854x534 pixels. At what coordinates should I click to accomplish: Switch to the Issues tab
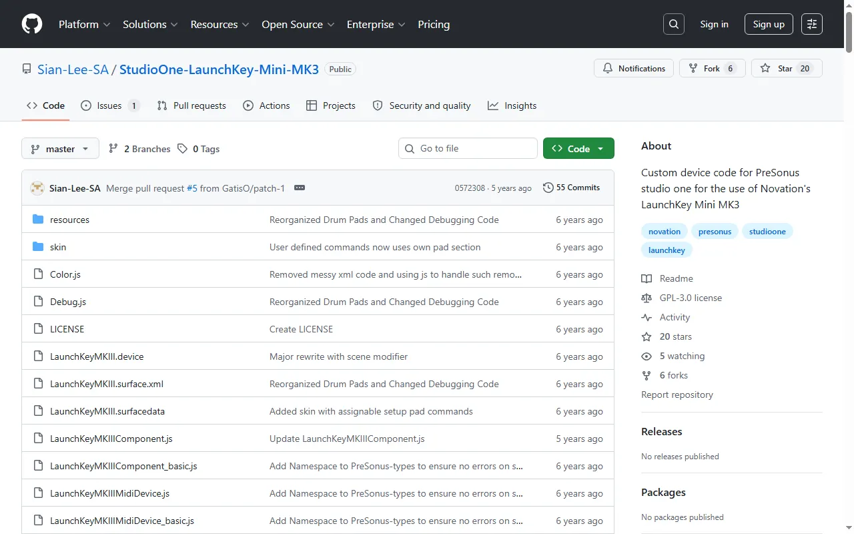point(110,105)
